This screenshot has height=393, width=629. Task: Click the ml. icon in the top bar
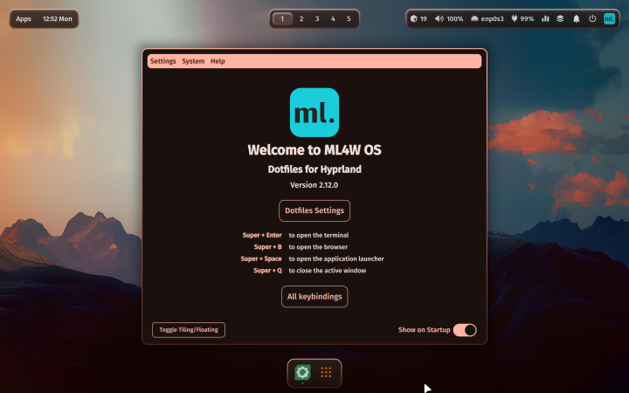coord(610,19)
